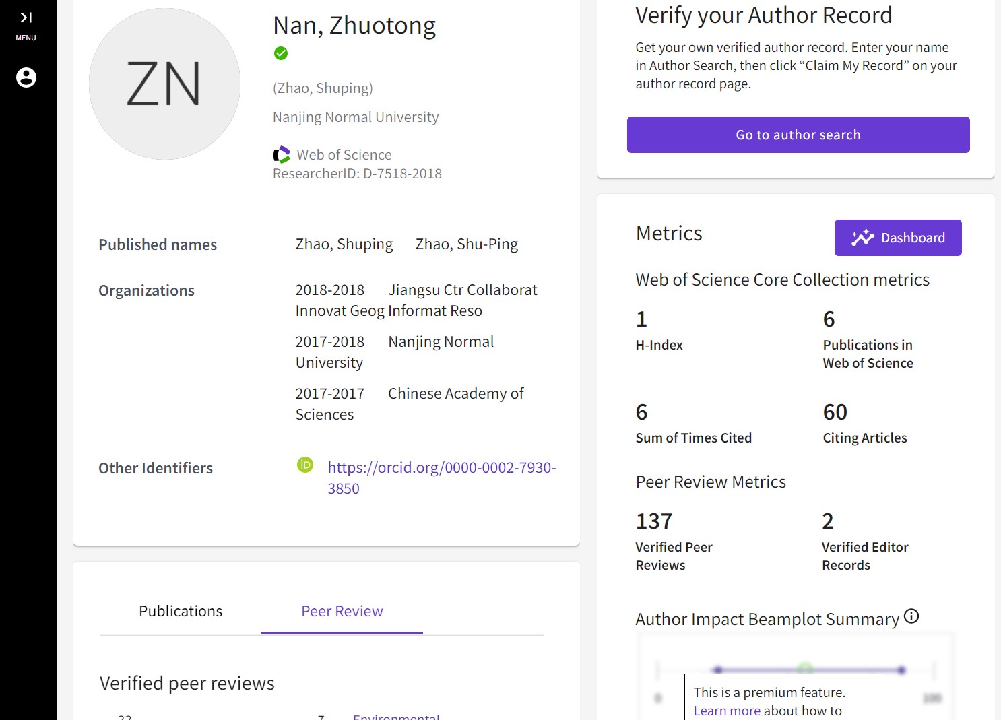Open the Beamplot Summary info icon
This screenshot has height=720, width=1001.
(911, 616)
